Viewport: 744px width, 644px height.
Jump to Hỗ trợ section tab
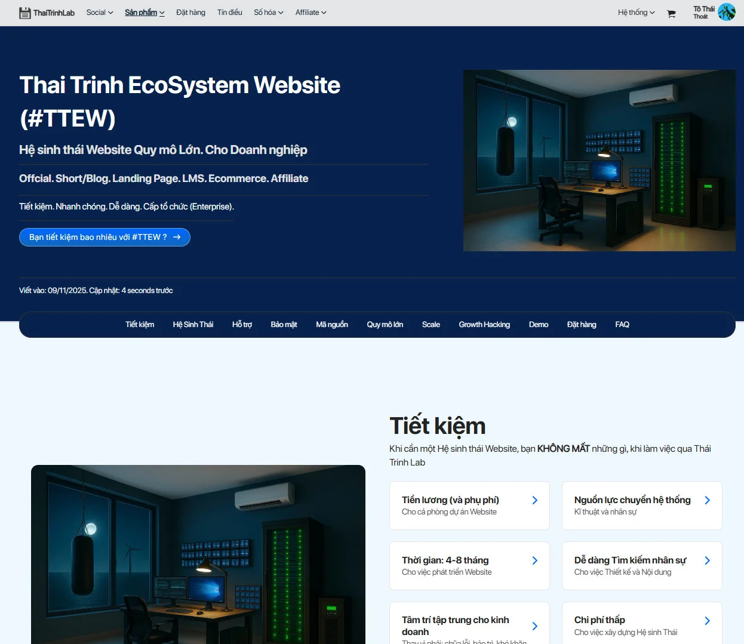coord(242,325)
